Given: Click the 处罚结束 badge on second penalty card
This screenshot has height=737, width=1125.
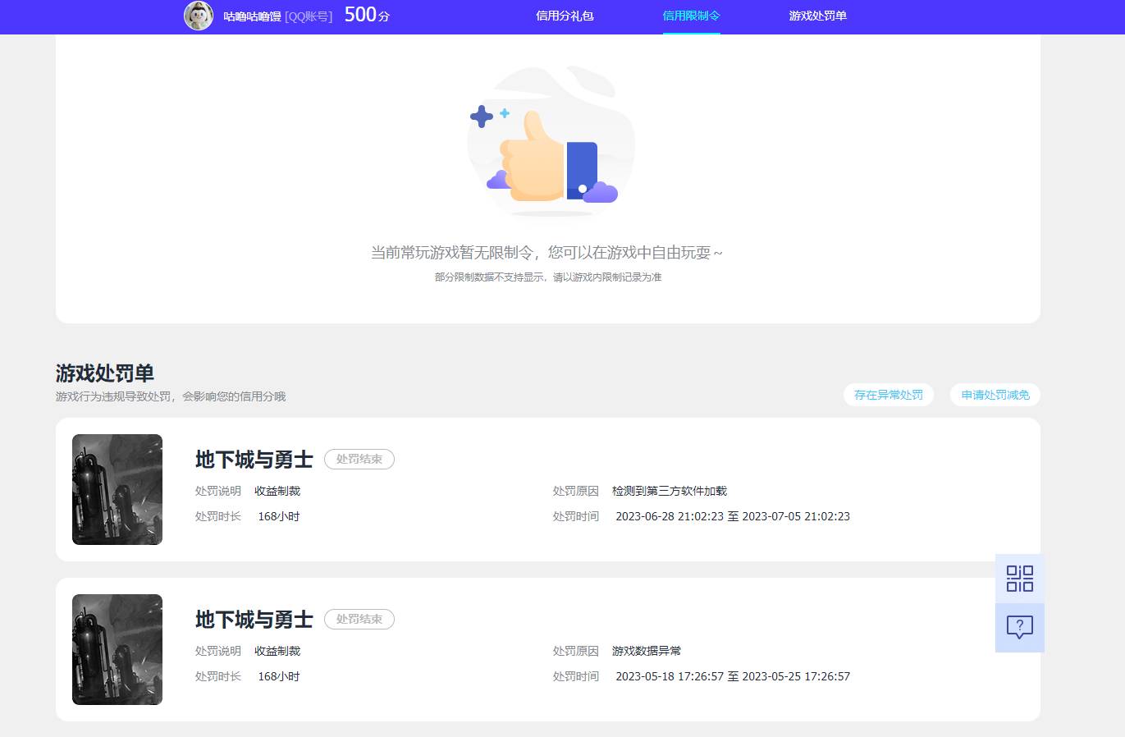Looking at the screenshot, I should [x=359, y=619].
